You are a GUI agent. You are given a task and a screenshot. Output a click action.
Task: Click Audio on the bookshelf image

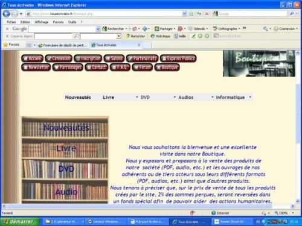[66, 192]
